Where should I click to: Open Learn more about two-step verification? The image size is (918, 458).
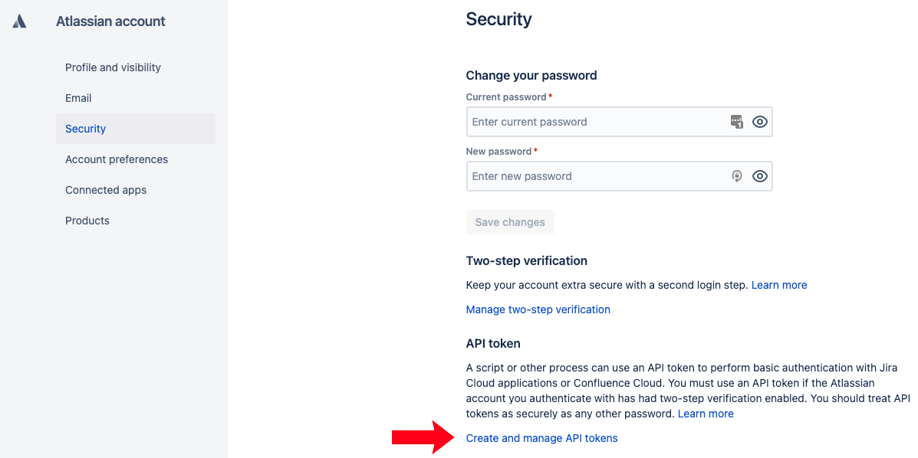pos(779,285)
